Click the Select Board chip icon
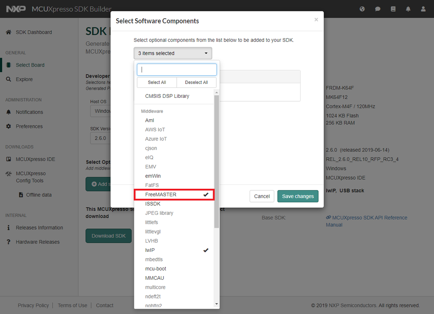This screenshot has height=314, width=434. (x=9, y=65)
